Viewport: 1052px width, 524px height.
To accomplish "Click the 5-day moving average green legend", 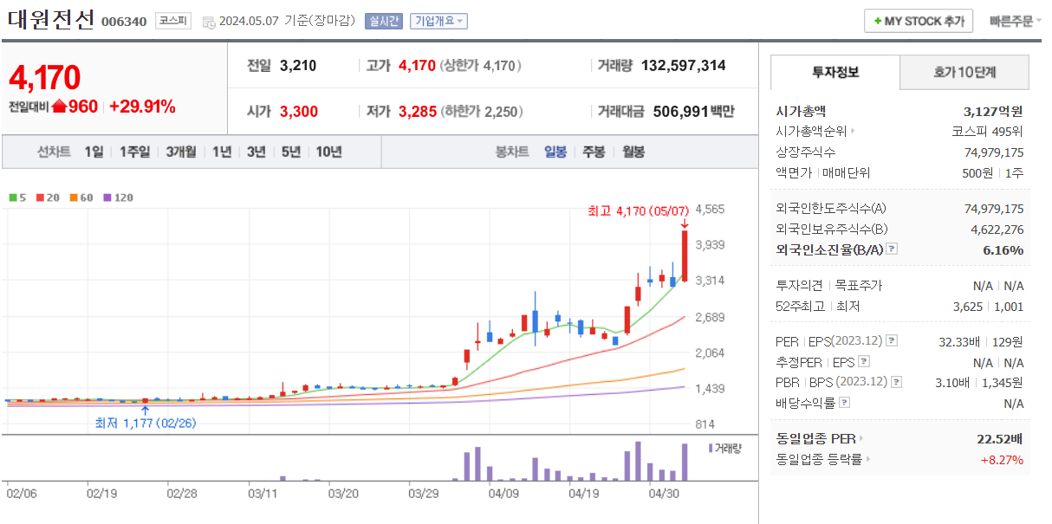I will point(17,197).
